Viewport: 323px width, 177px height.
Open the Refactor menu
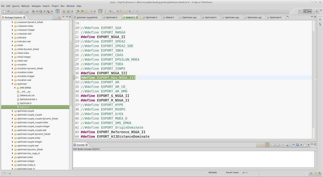[x=26, y=6]
